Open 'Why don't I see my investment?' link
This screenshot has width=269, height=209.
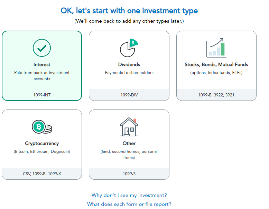point(129,195)
